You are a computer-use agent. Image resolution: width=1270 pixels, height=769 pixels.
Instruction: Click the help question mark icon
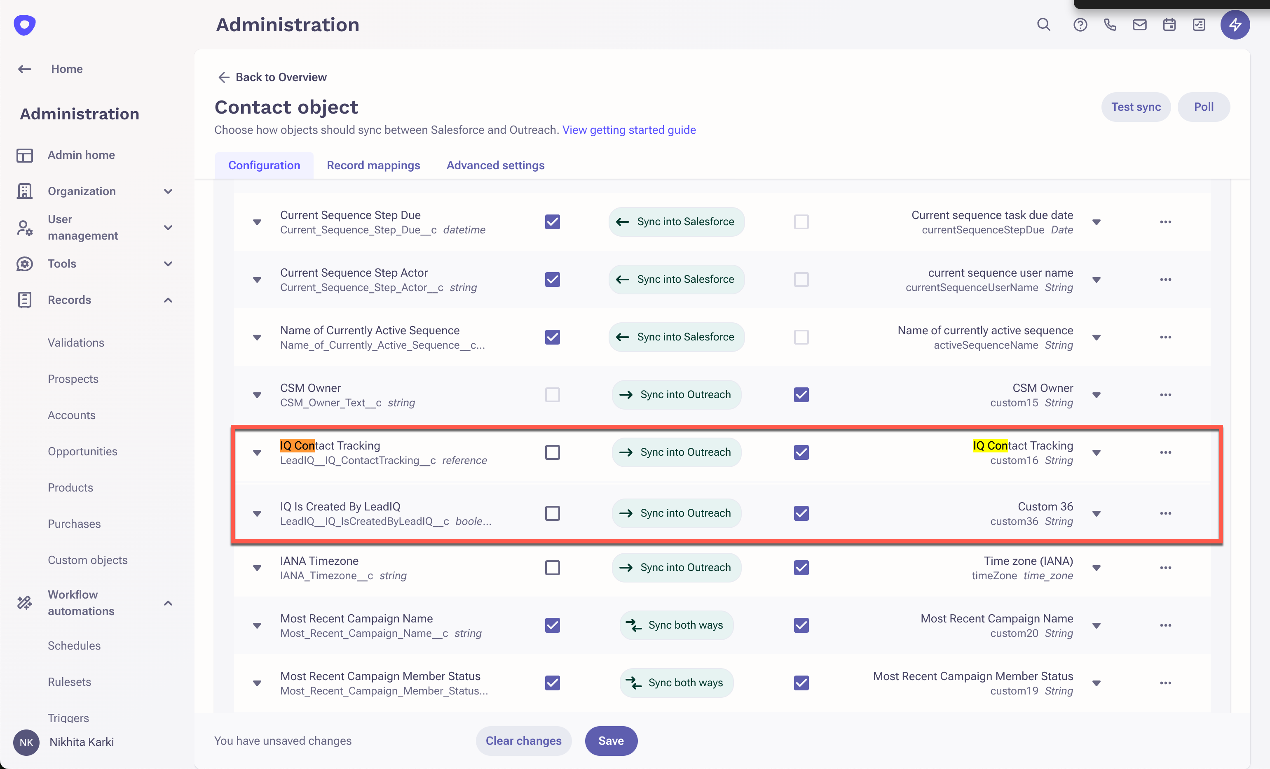pyautogui.click(x=1080, y=24)
